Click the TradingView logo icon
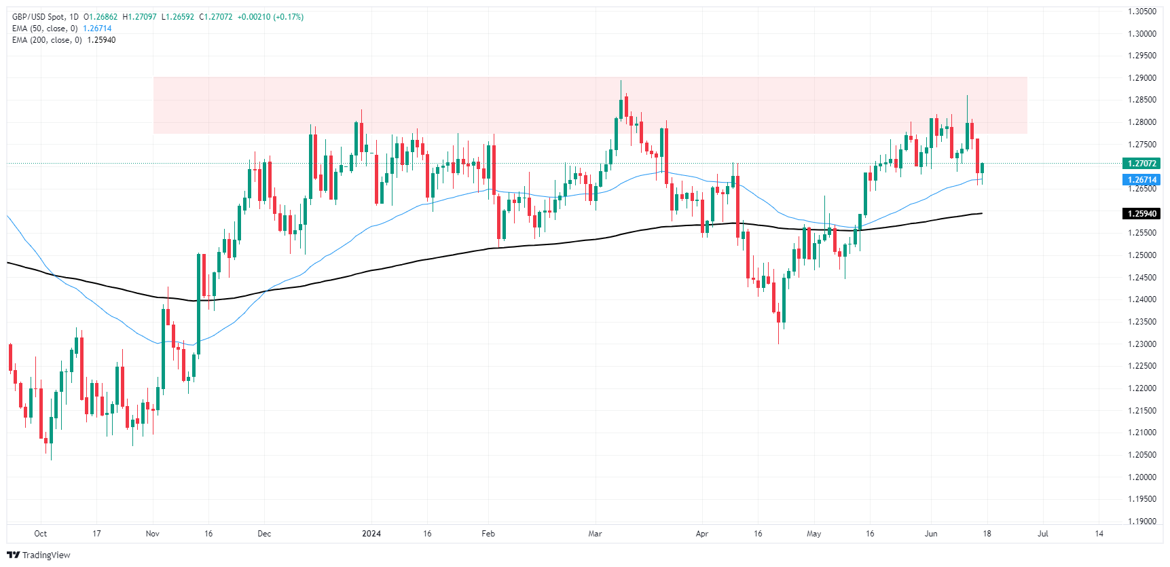Image resolution: width=1170 pixels, height=567 pixels. coord(13,555)
